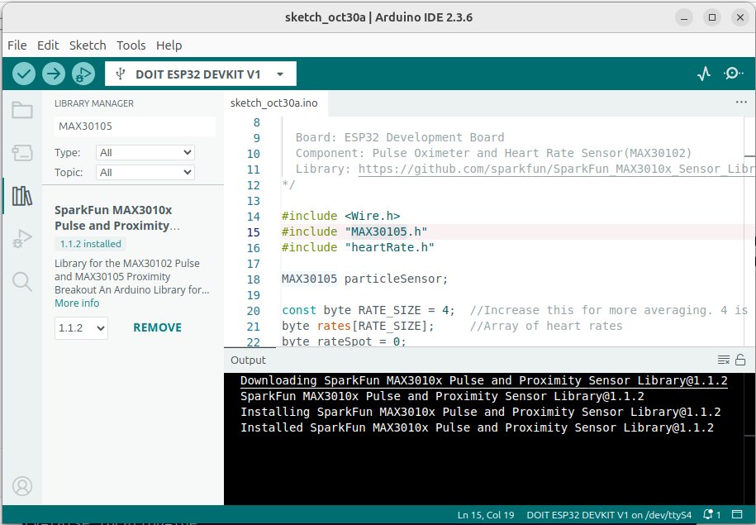Follow the More info link
This screenshot has width=756, height=525.
coord(77,303)
